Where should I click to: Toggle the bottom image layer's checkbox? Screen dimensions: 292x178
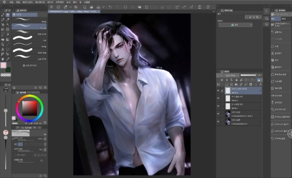pos(222,122)
